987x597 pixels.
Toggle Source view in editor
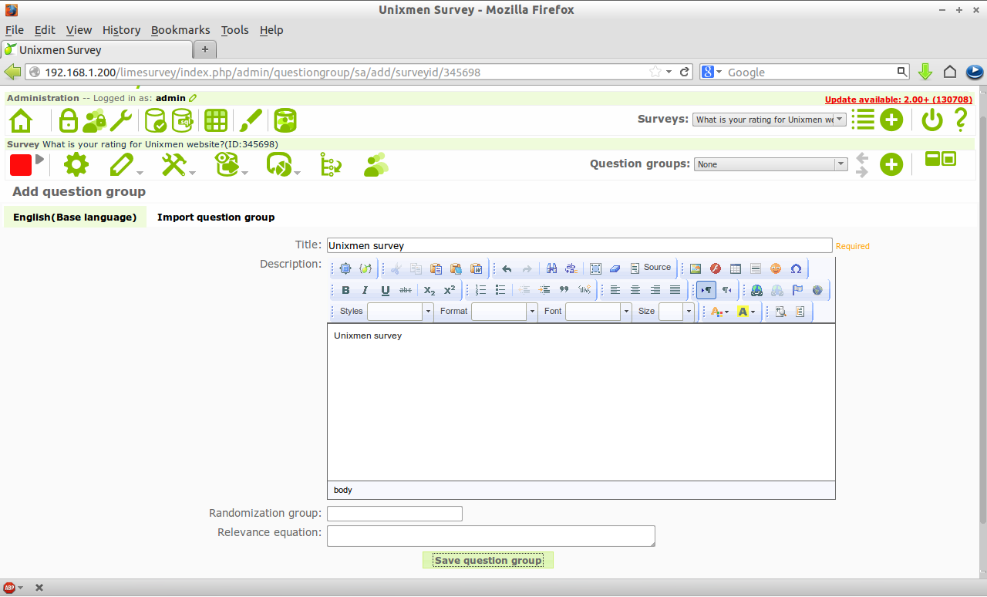click(x=651, y=268)
